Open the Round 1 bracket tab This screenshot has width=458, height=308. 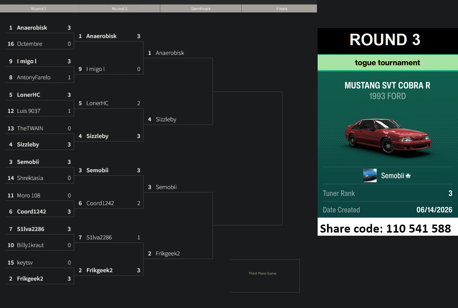point(39,9)
